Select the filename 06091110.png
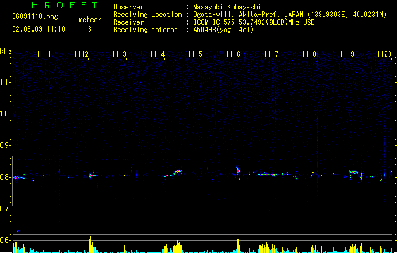The height and width of the screenshot is (253, 398). click(35, 17)
